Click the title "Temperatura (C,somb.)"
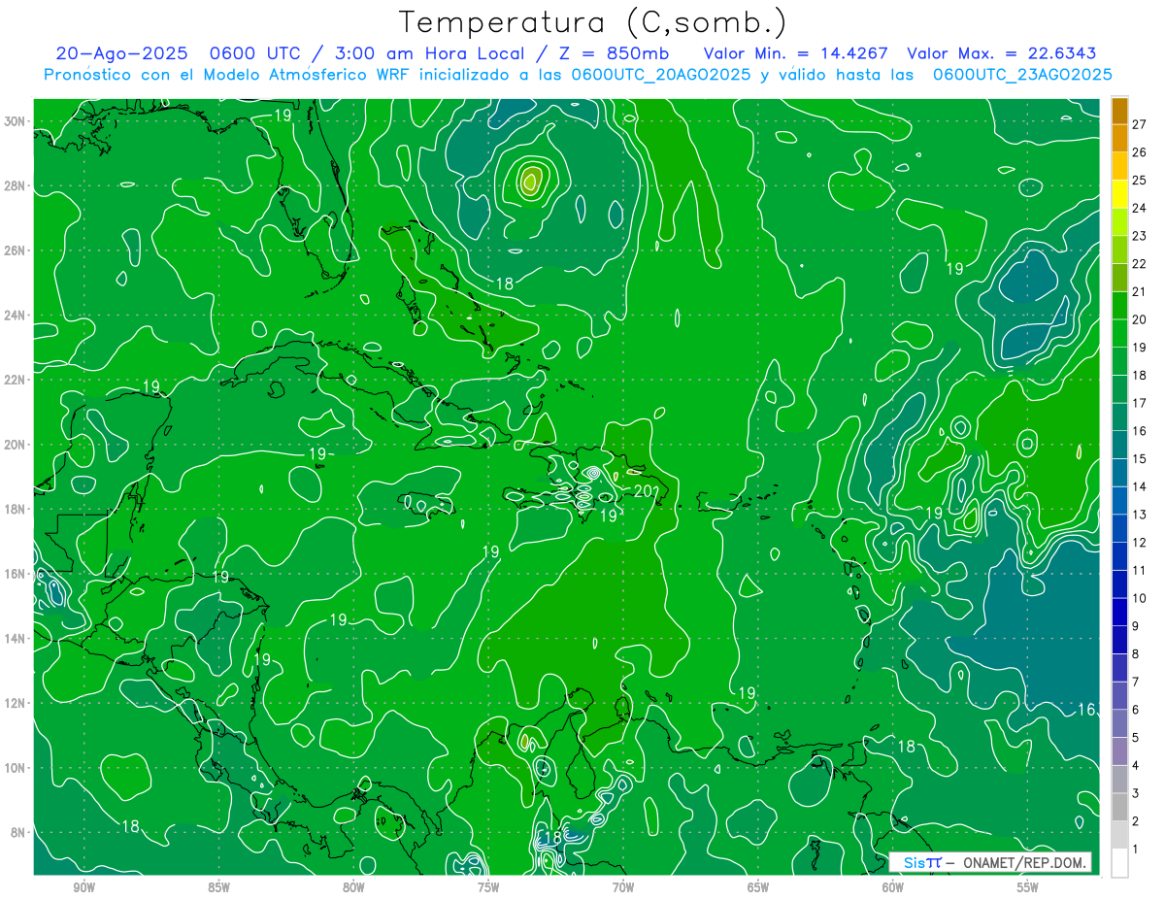 [593, 23]
